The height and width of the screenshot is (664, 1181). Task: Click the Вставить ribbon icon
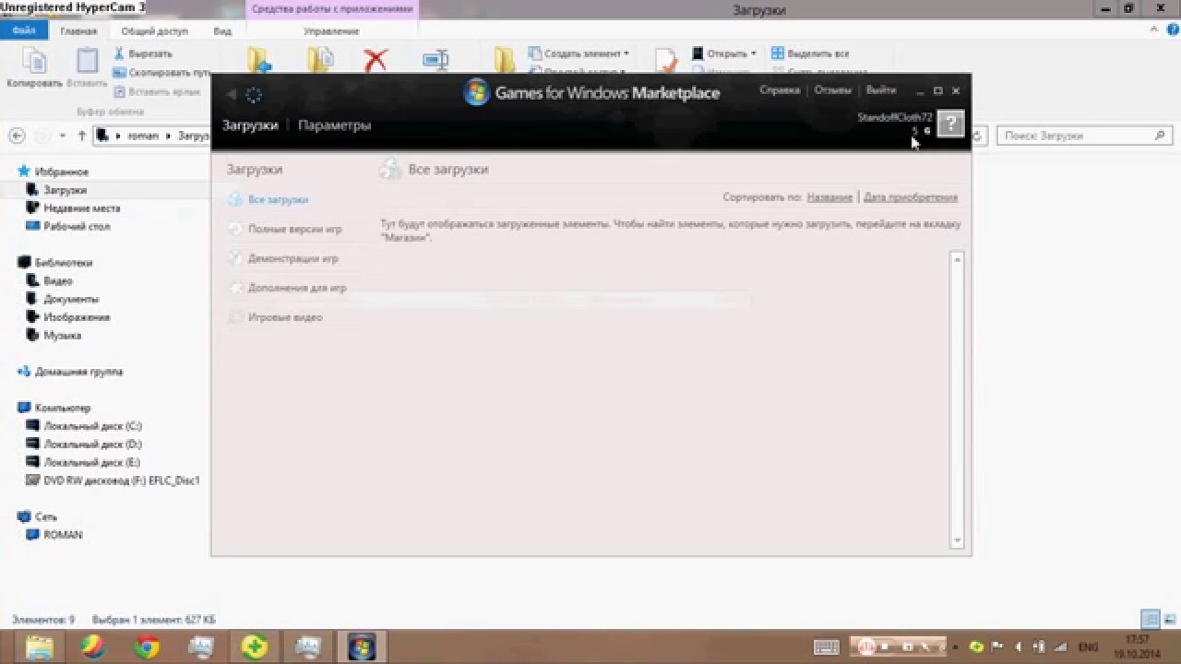point(88,67)
